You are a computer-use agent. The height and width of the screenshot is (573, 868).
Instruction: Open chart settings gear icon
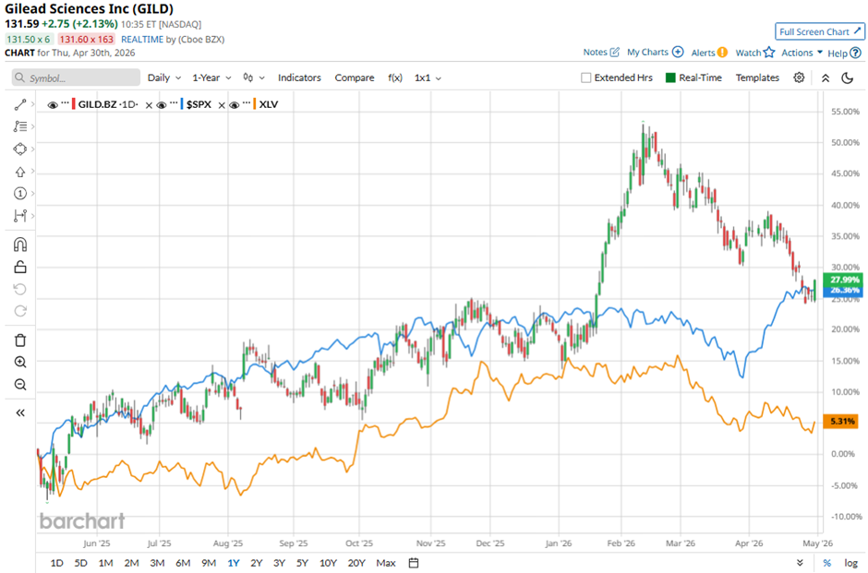coord(799,78)
